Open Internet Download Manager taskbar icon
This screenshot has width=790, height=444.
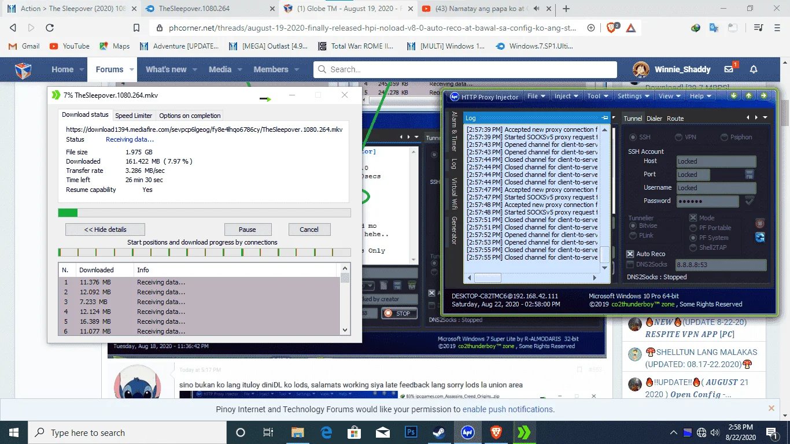[524, 432]
